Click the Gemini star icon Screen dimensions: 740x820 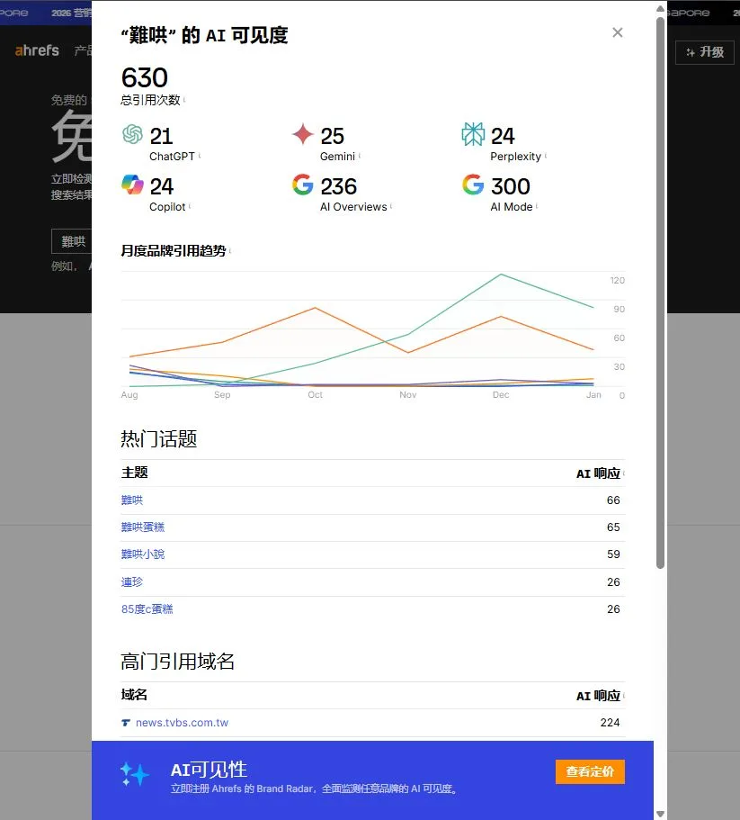[x=303, y=135]
